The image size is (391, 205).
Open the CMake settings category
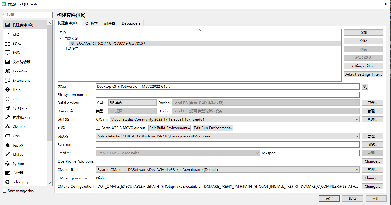[x=25, y=126]
